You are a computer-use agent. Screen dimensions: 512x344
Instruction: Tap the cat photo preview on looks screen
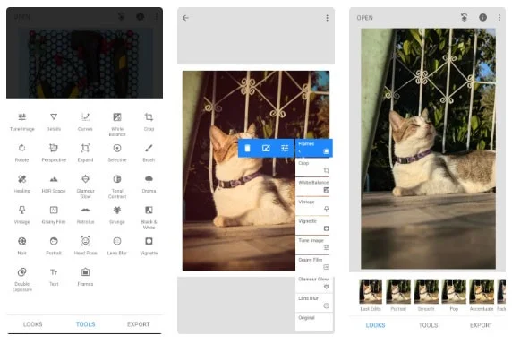428,149
